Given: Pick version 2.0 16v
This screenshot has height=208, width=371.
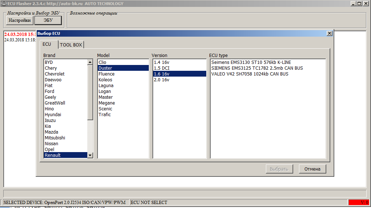Looking at the screenshot, I should pyautogui.click(x=180, y=80).
